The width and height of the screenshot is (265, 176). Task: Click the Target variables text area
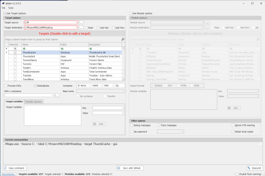[x=53, y=115]
